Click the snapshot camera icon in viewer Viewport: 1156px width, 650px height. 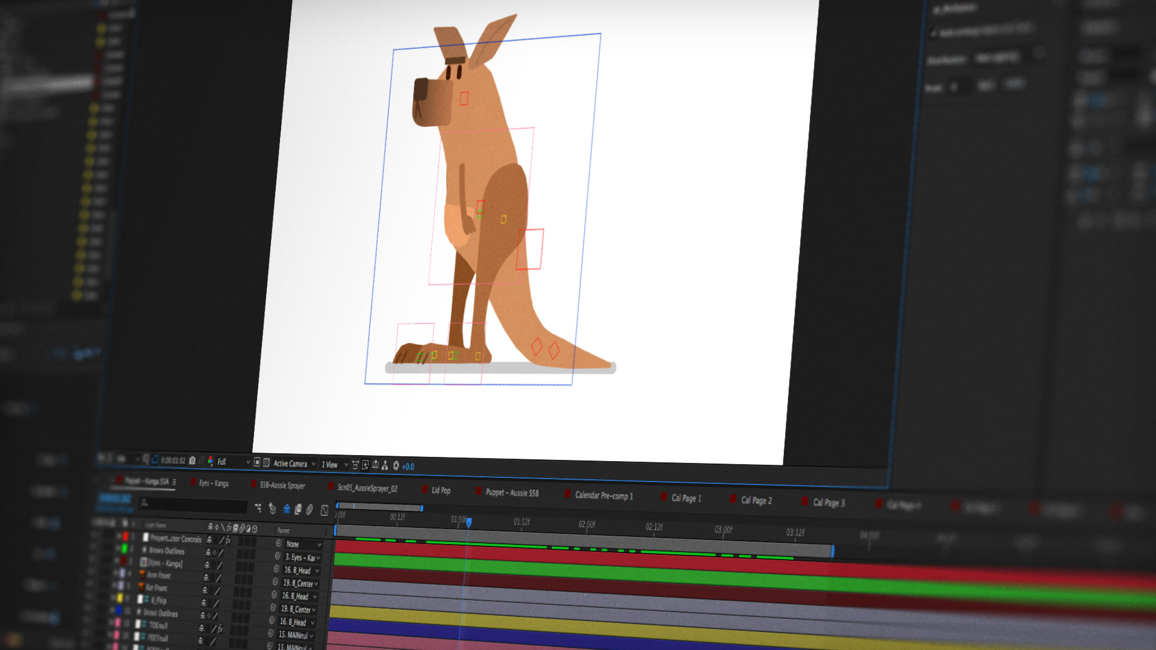[192, 460]
